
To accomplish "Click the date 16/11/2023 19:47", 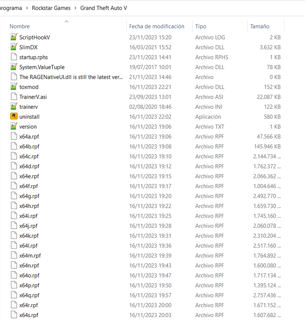I will (150, 275).
